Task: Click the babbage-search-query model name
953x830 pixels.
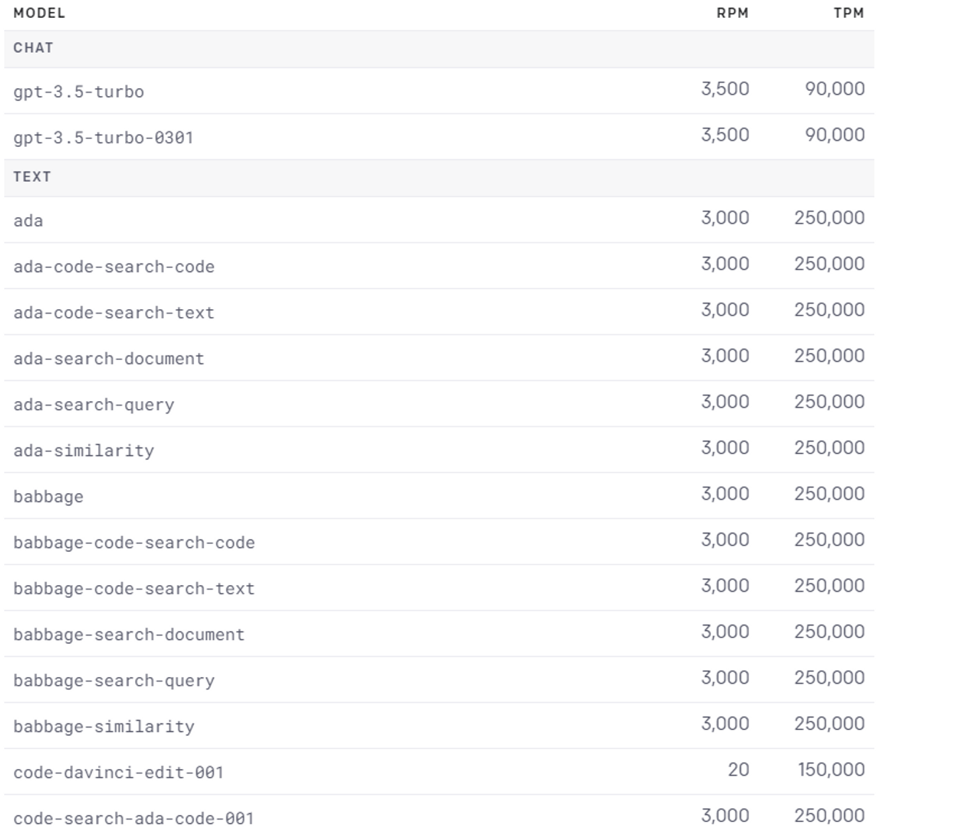Action: pyautogui.click(x=114, y=680)
